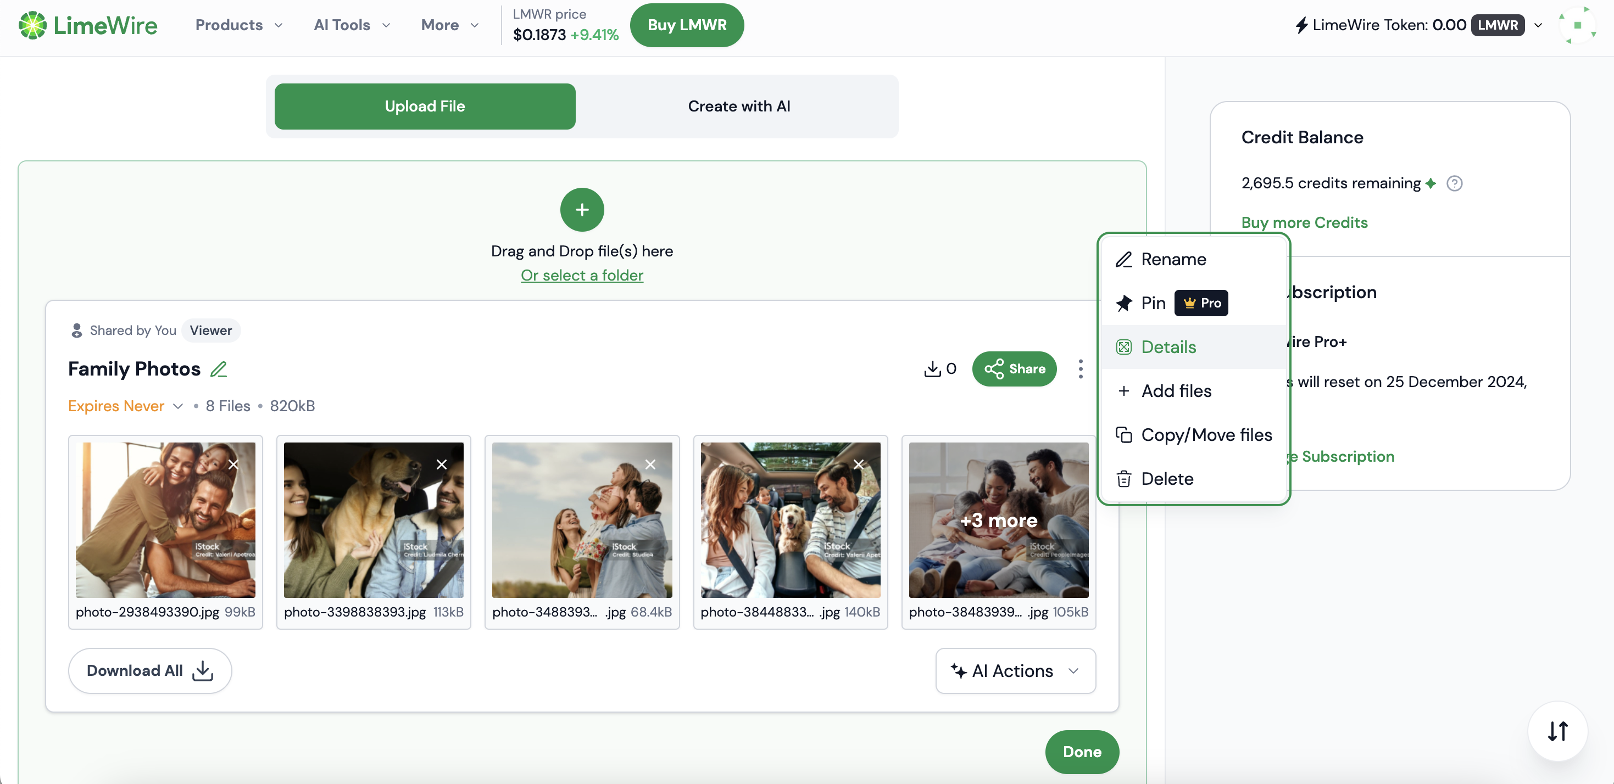Click the plus icon in the drag-and-drop area
The height and width of the screenshot is (784, 1614).
(581, 209)
